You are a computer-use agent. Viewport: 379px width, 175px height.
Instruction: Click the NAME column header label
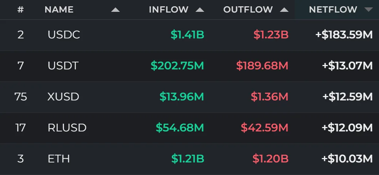[x=59, y=10]
